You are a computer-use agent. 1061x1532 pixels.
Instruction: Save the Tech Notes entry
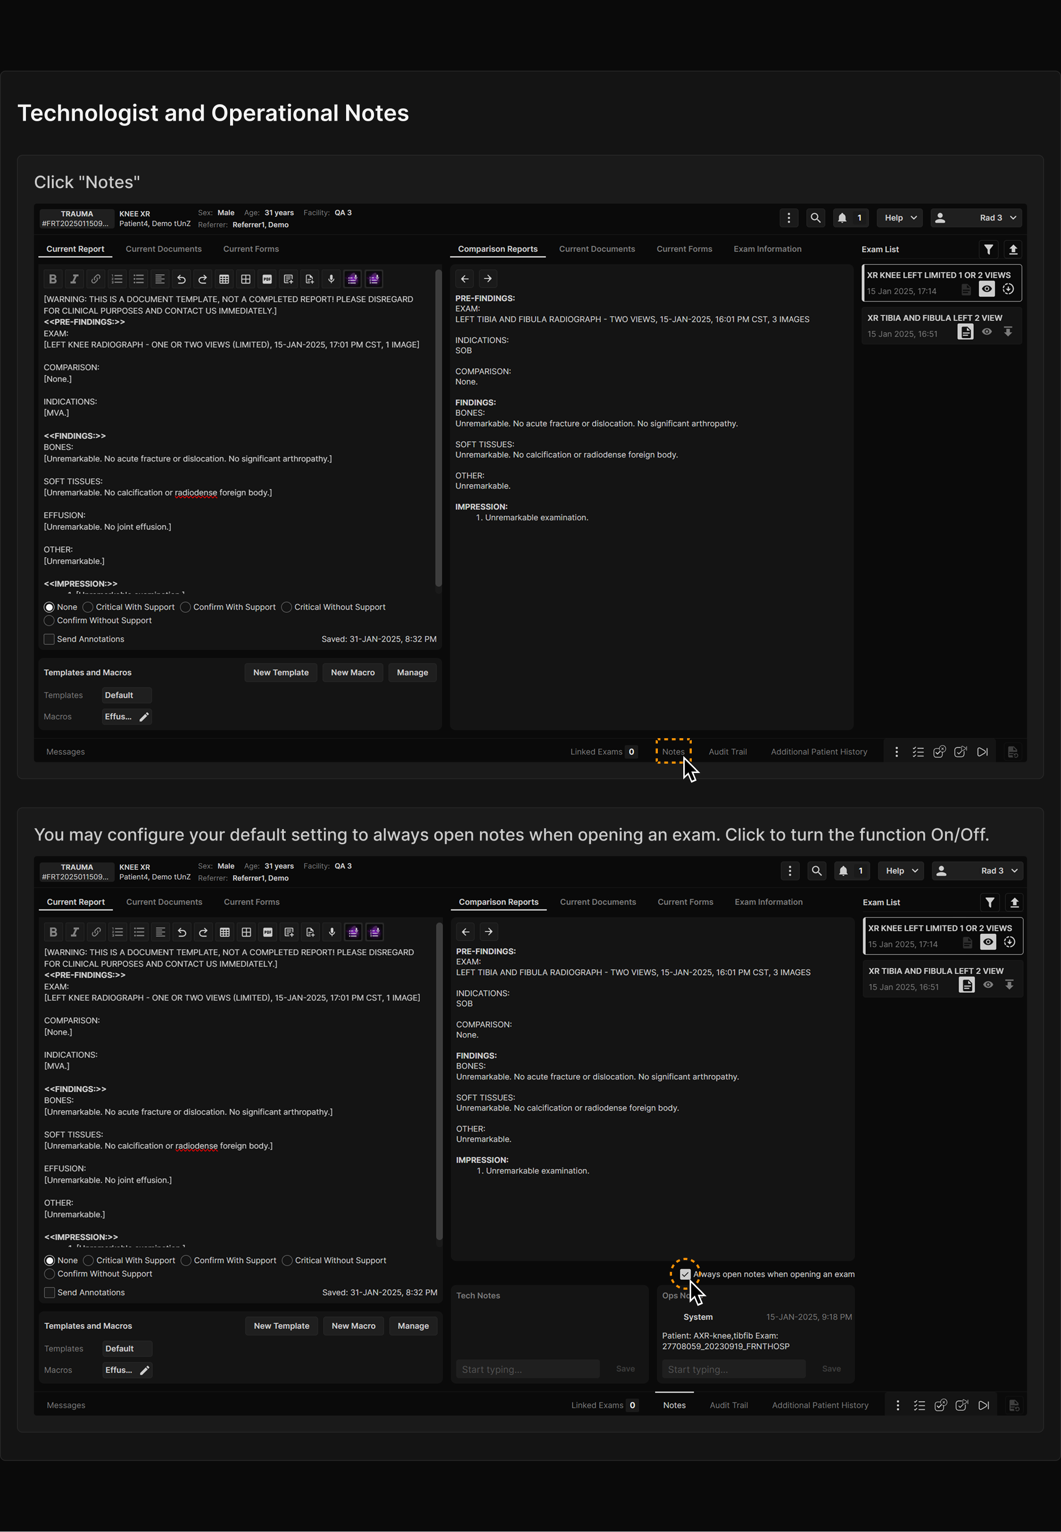tap(626, 1368)
